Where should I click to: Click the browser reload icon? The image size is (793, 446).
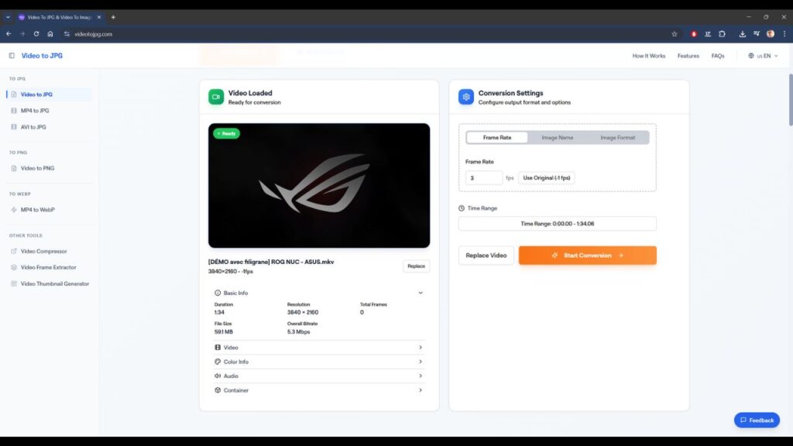tap(36, 34)
